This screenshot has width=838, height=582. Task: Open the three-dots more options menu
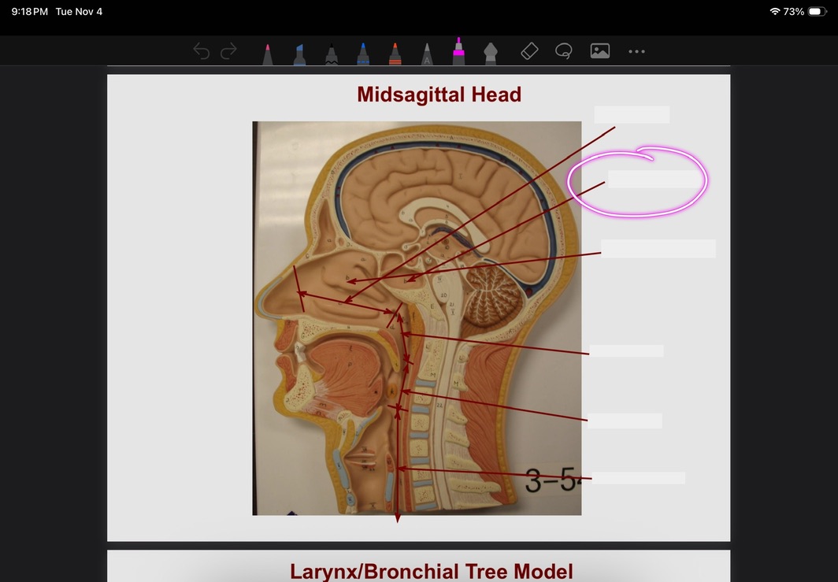pyautogui.click(x=636, y=51)
